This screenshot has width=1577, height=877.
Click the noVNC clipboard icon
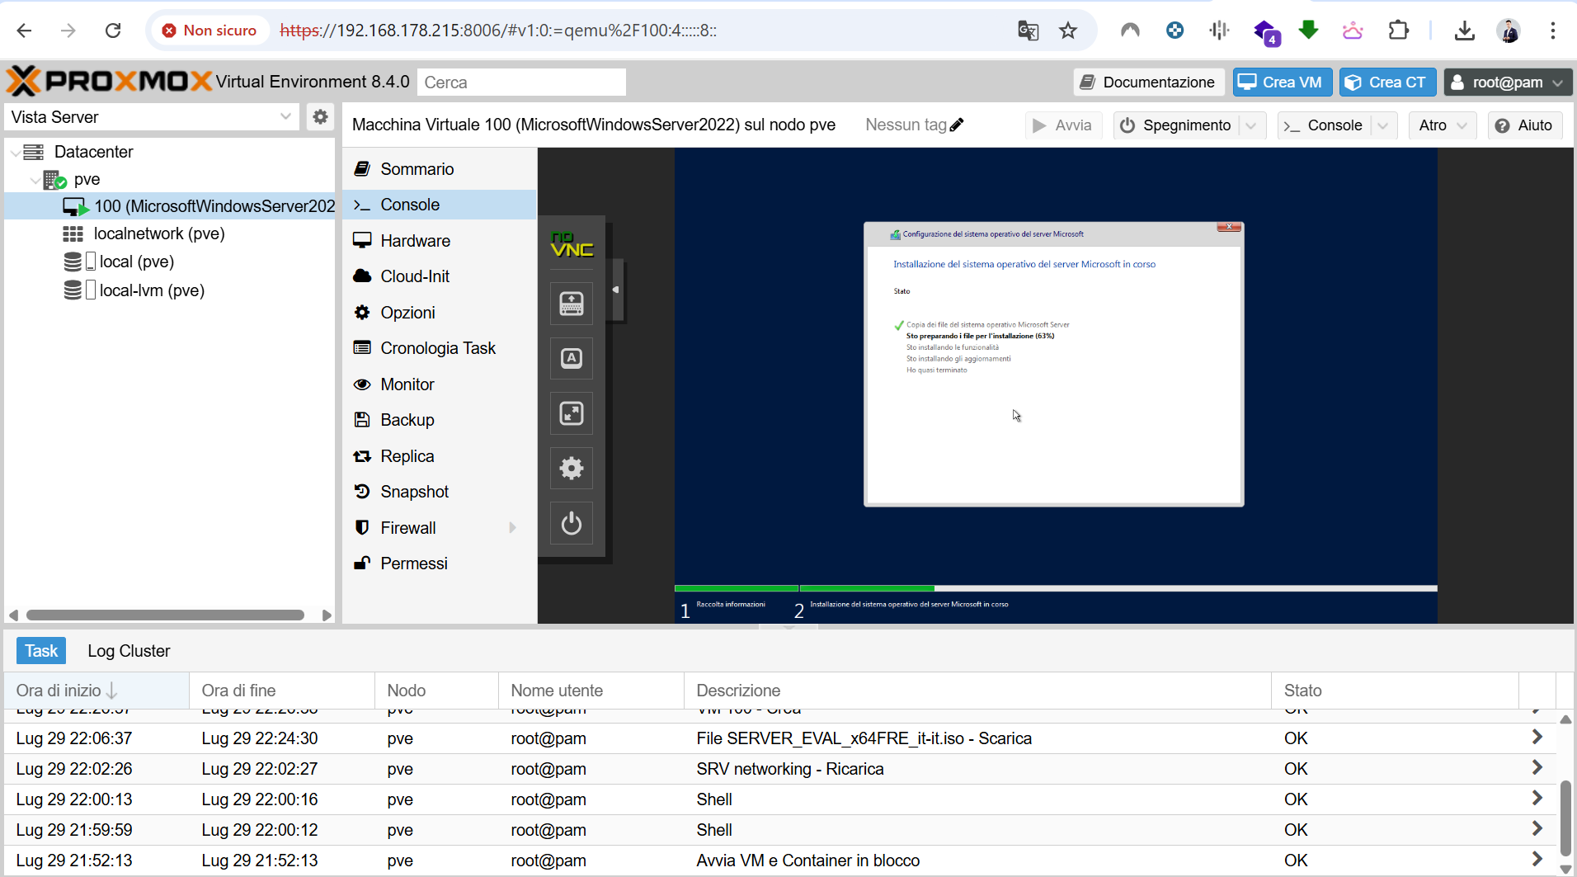[x=571, y=359]
